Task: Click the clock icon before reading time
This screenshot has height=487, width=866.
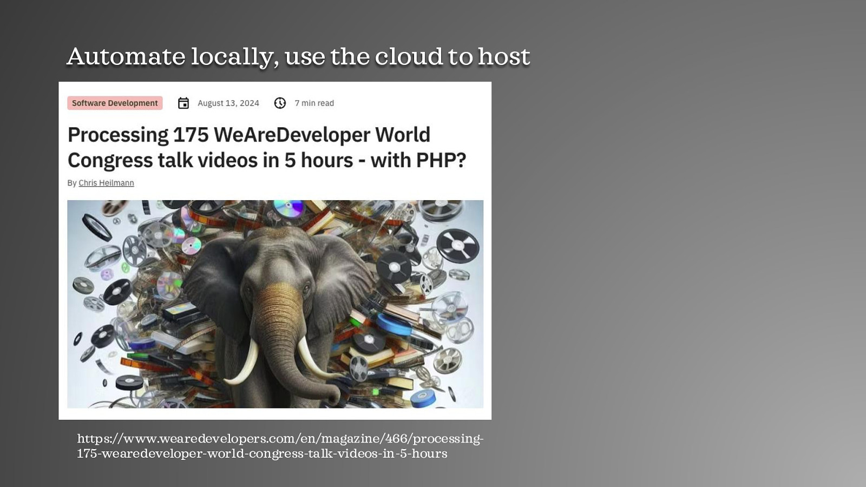Action: point(280,103)
